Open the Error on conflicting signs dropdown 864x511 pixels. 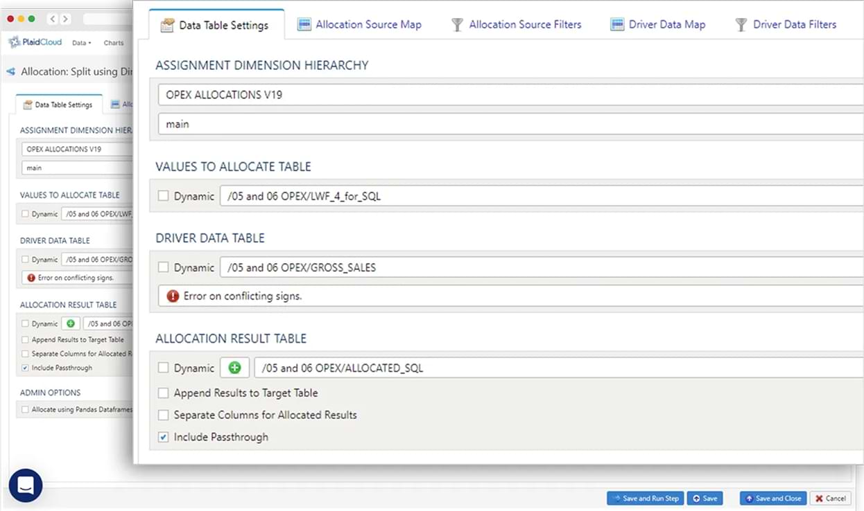pyautogui.click(x=510, y=296)
